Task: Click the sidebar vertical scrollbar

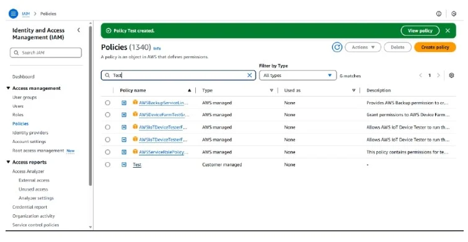Action: (x=91, y=106)
